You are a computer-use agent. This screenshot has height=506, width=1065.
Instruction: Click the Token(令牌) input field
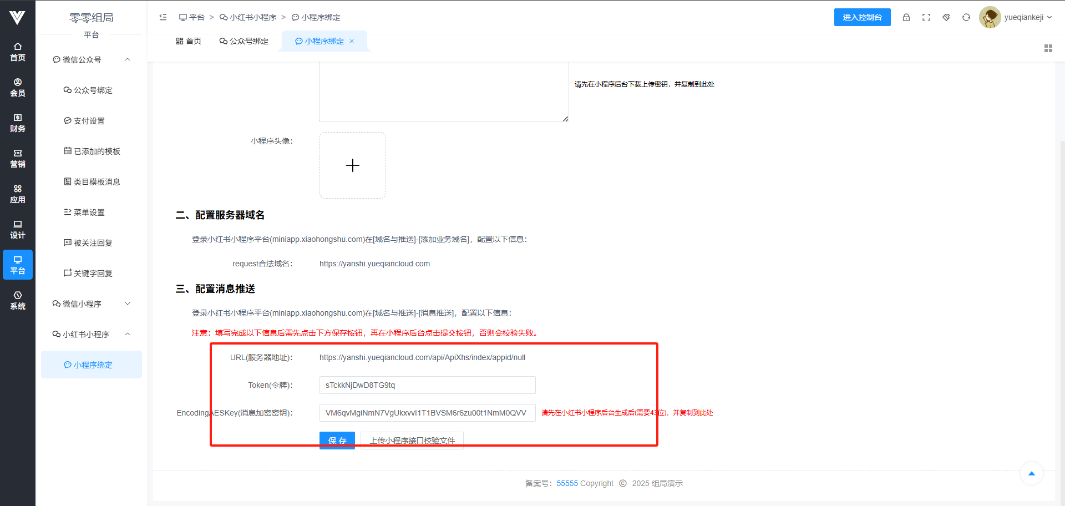pyautogui.click(x=427, y=385)
